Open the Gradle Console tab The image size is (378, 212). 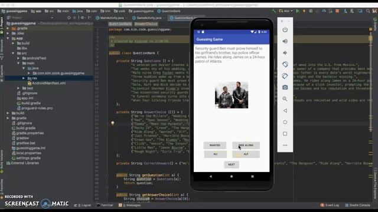(358, 205)
